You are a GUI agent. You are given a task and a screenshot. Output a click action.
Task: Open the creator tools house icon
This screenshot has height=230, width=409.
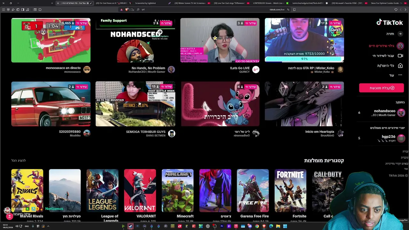[x=400, y=65]
